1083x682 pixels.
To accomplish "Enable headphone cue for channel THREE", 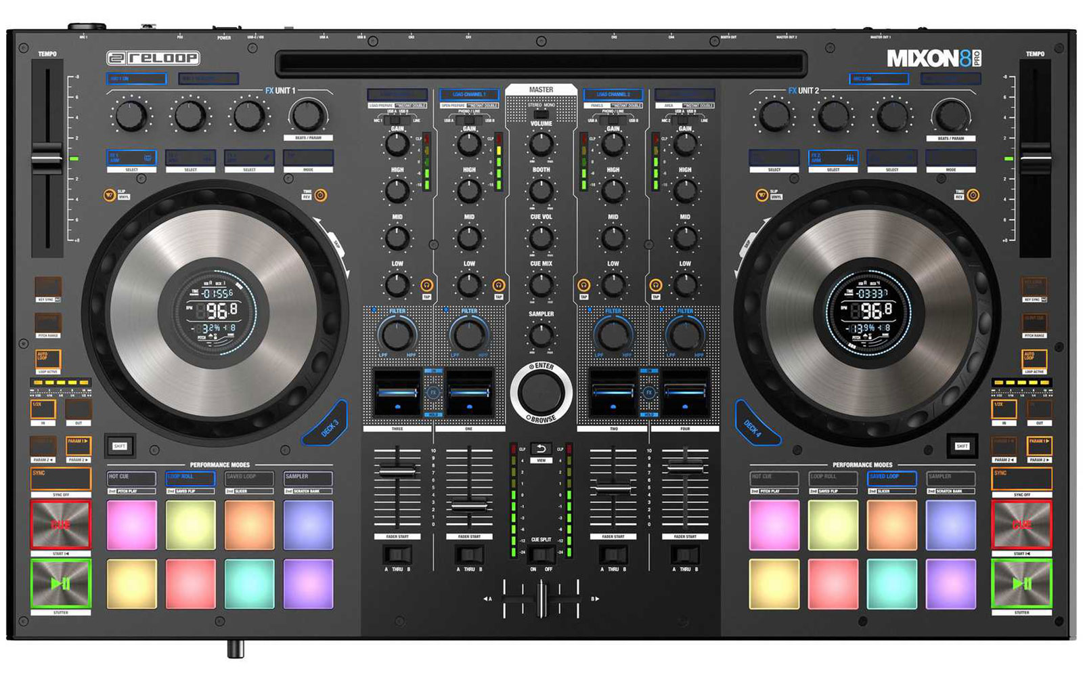I will (x=426, y=285).
